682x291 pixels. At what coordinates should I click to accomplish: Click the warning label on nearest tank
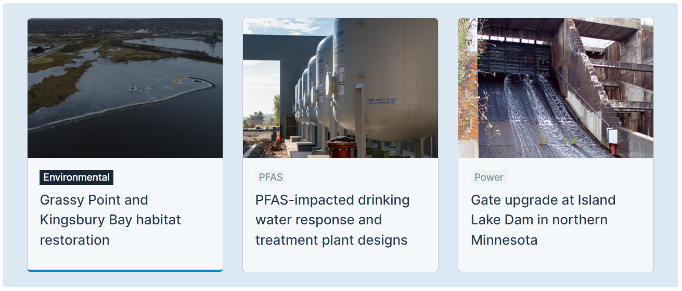pyautogui.click(x=341, y=83)
